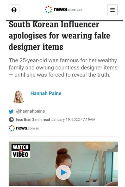Click the small news.com.au logo below byline
The image size is (125, 187).
point(24,128)
